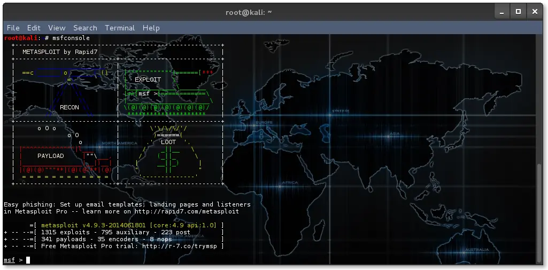
Task: Open the Search menu
Action: click(85, 28)
